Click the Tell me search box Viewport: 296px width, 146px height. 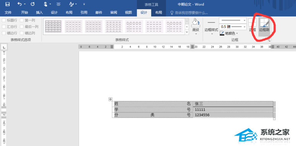coord(189,13)
